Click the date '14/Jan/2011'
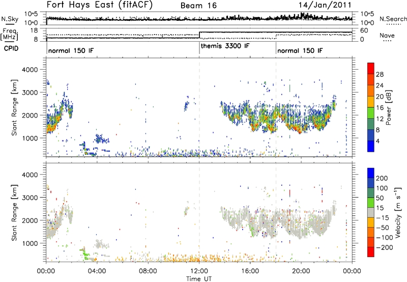Image resolution: width=407 pixels, height=282 pixels. (x=325, y=5)
